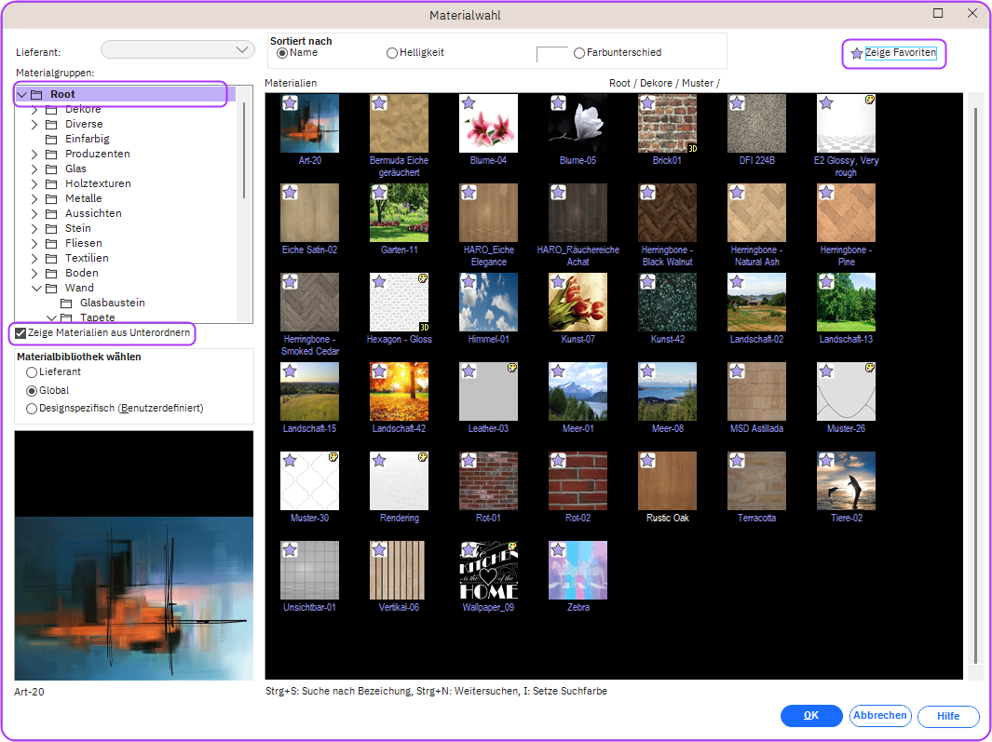This screenshot has height=742, width=992.
Task: Click the 3D badge on Brick01 thumbnail
Action: (692, 148)
